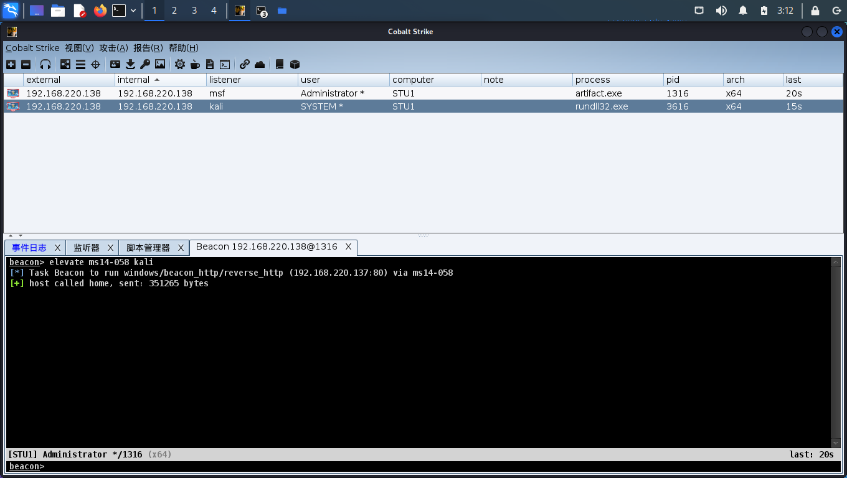Switch to target table crosshair icon
The width and height of the screenshot is (847, 478).
tap(95, 64)
